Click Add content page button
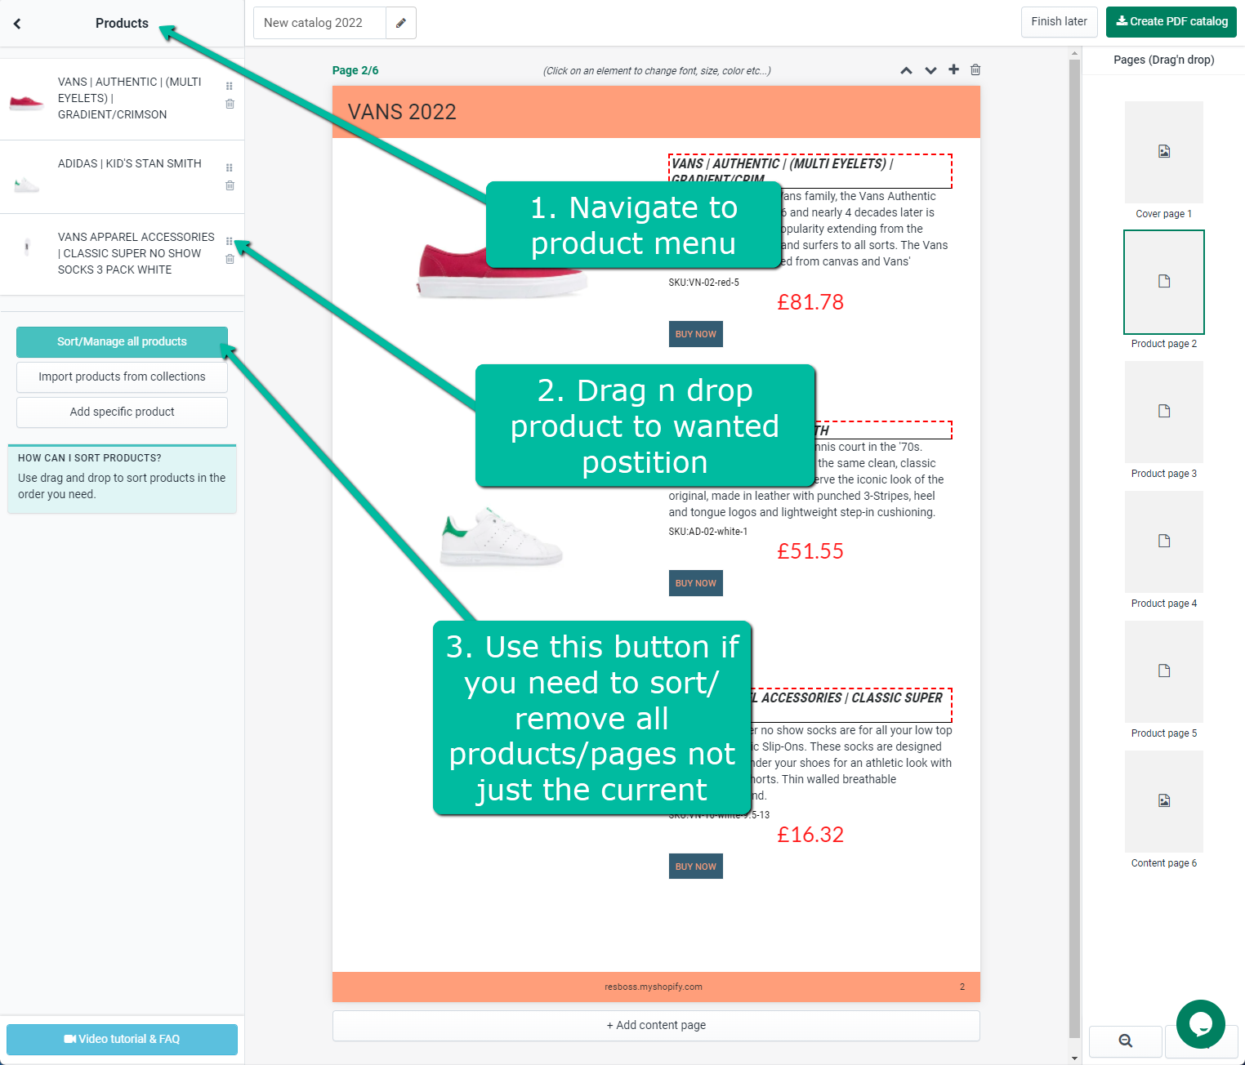Viewport: 1245px width, 1065px height. click(656, 1025)
